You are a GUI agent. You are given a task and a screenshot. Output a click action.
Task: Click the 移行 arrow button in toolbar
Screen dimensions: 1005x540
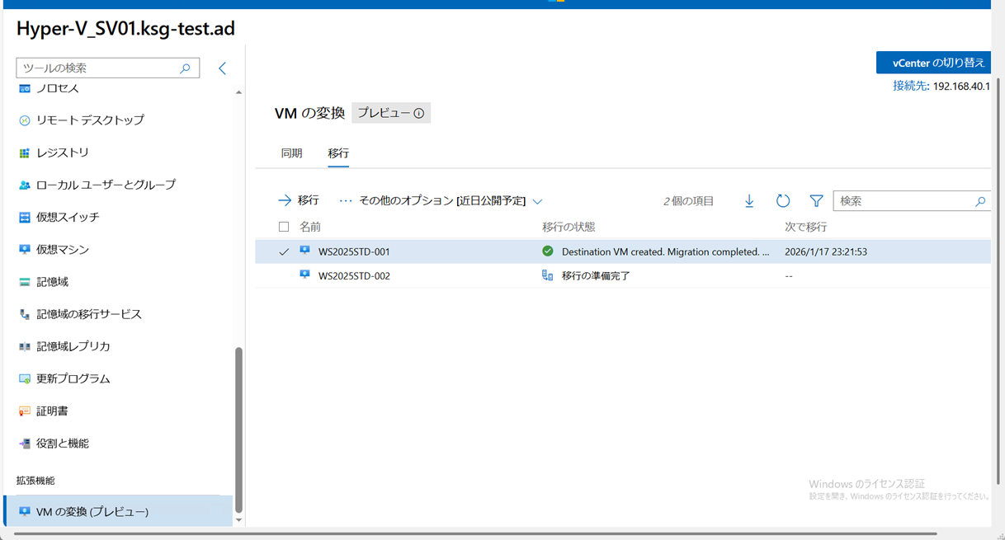(x=299, y=201)
